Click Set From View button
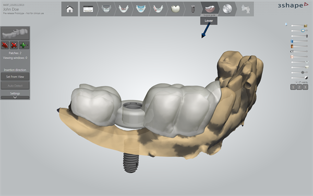 point(15,77)
